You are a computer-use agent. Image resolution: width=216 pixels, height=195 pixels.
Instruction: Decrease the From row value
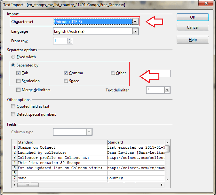point(69,42)
